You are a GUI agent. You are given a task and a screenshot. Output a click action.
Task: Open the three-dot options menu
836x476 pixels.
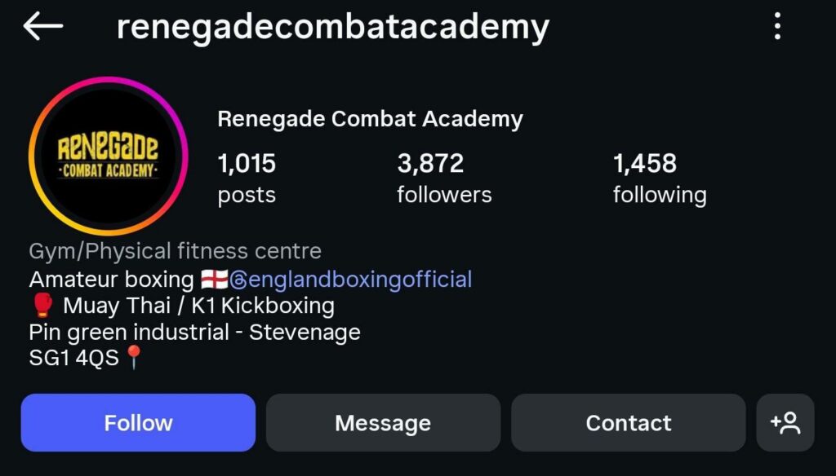(776, 27)
